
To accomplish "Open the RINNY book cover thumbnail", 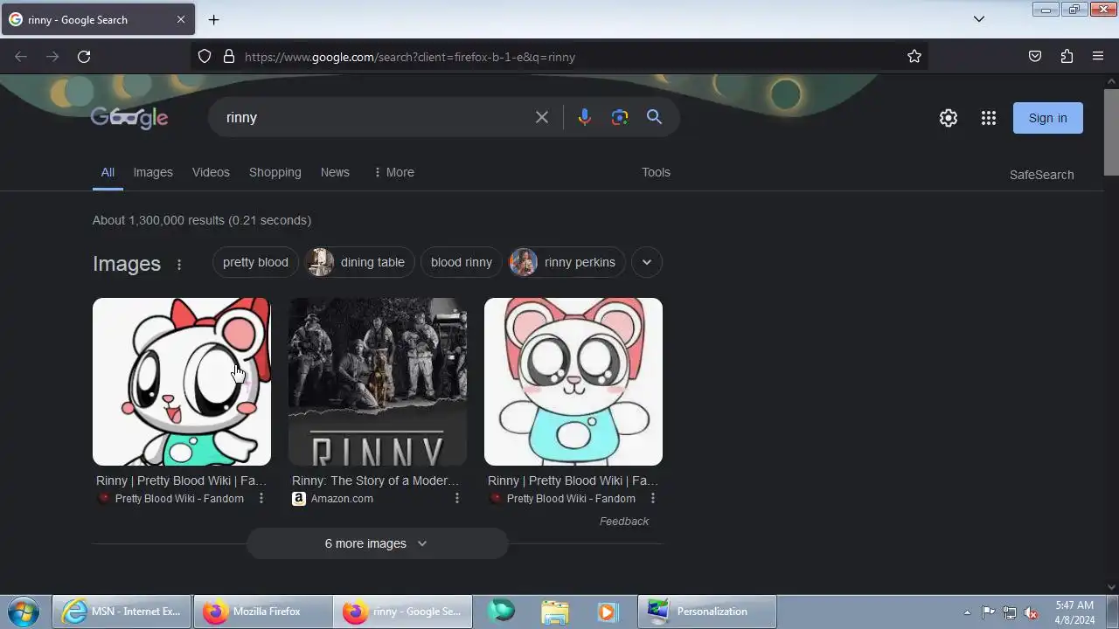I will pyautogui.click(x=378, y=382).
